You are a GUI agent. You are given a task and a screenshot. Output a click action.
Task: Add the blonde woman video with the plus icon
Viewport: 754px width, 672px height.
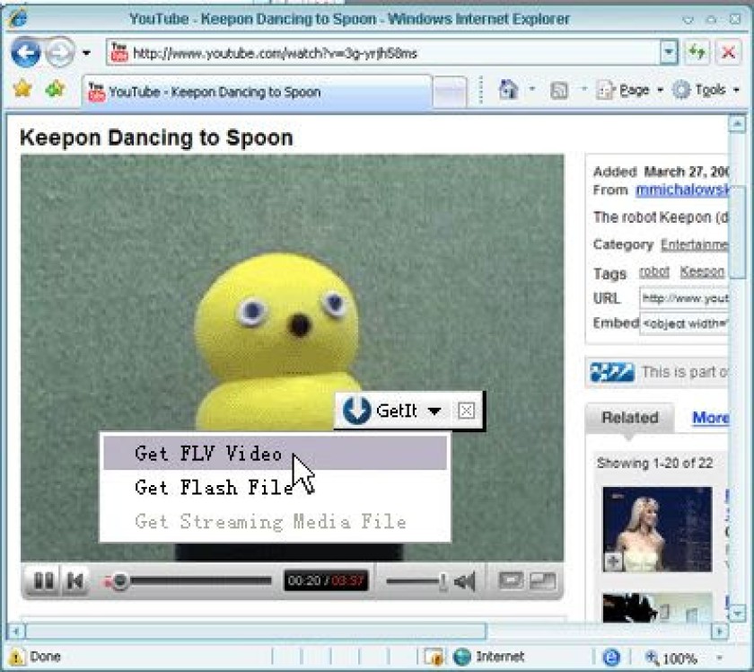tap(614, 561)
